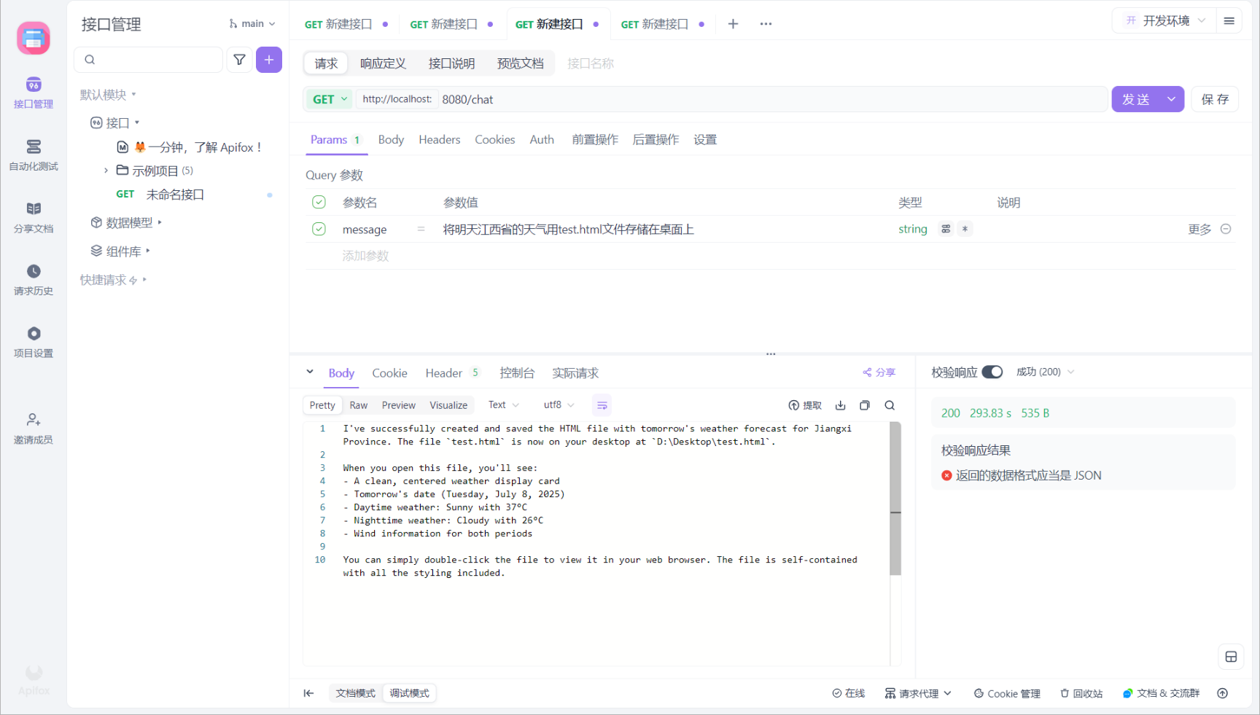Open 邀请成员 in the sidebar
The width and height of the screenshot is (1260, 715).
pyautogui.click(x=34, y=428)
